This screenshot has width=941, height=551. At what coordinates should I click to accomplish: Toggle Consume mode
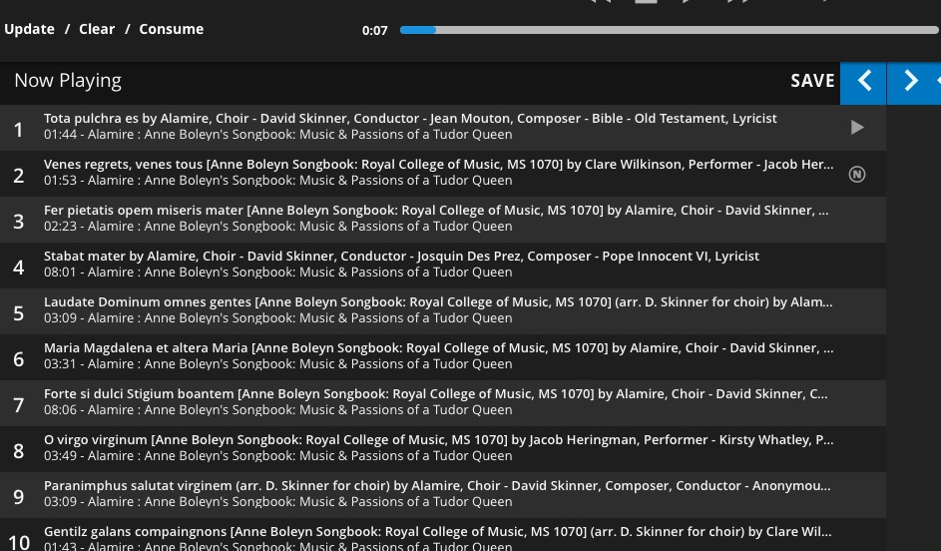[171, 29]
